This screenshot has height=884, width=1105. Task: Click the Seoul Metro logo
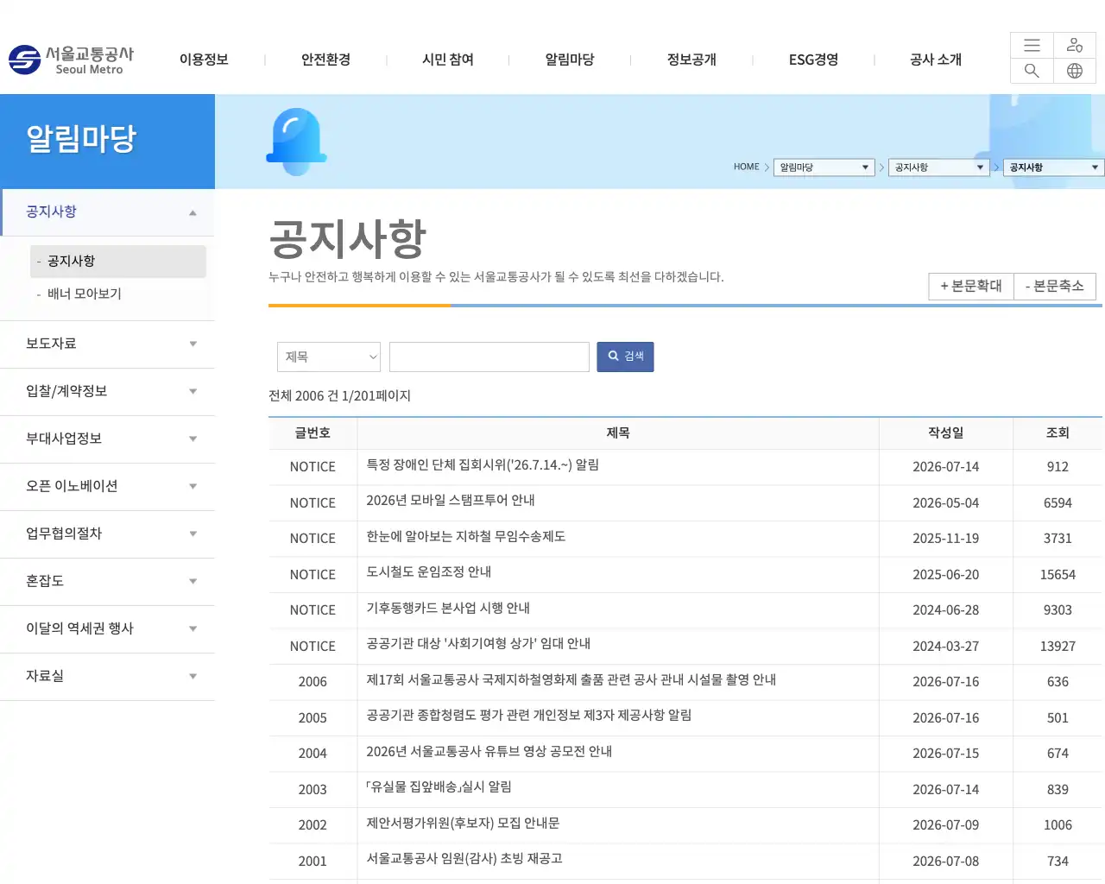[72, 60]
